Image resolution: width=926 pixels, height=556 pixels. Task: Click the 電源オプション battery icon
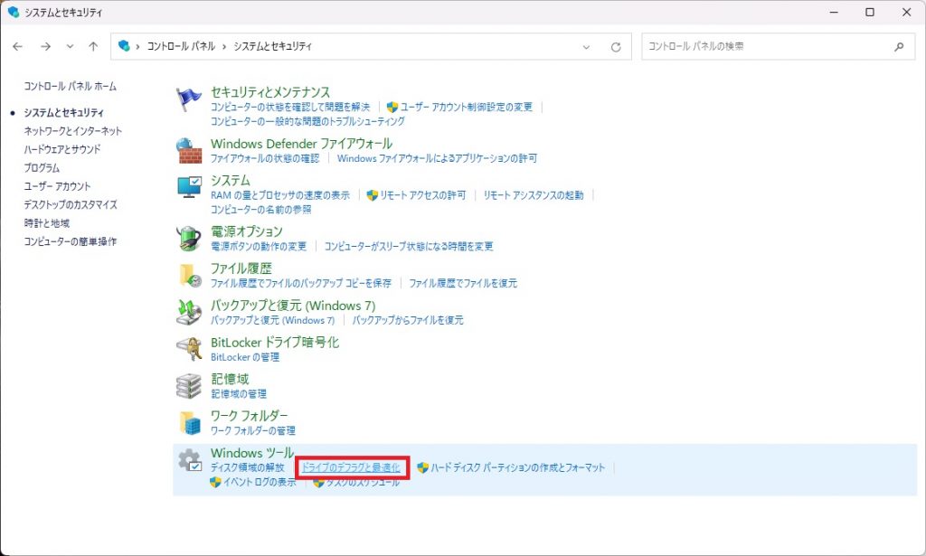pos(189,238)
